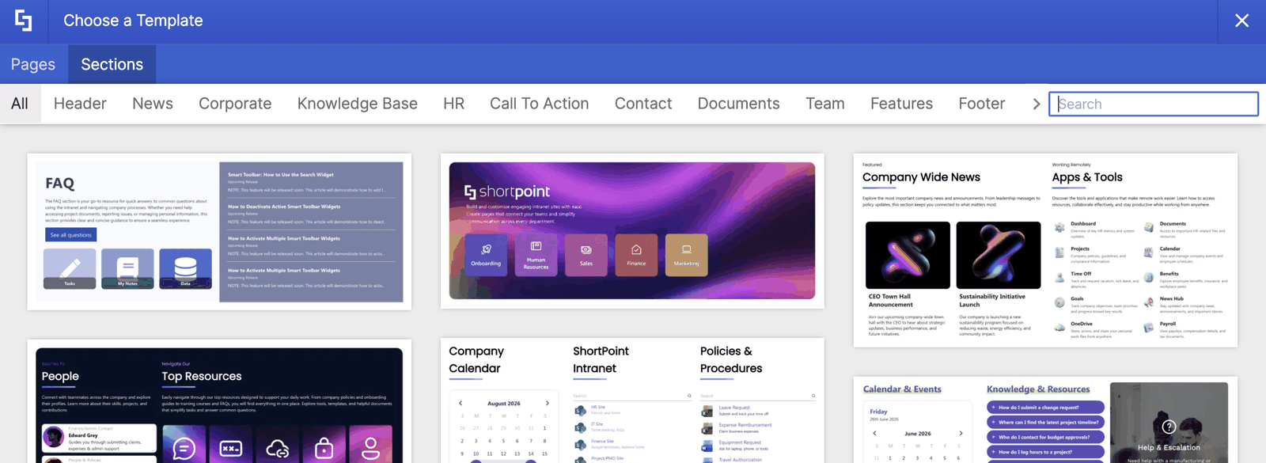Show more category tabs with the right chevron
Viewport: 1266px width, 463px height.
1036,104
